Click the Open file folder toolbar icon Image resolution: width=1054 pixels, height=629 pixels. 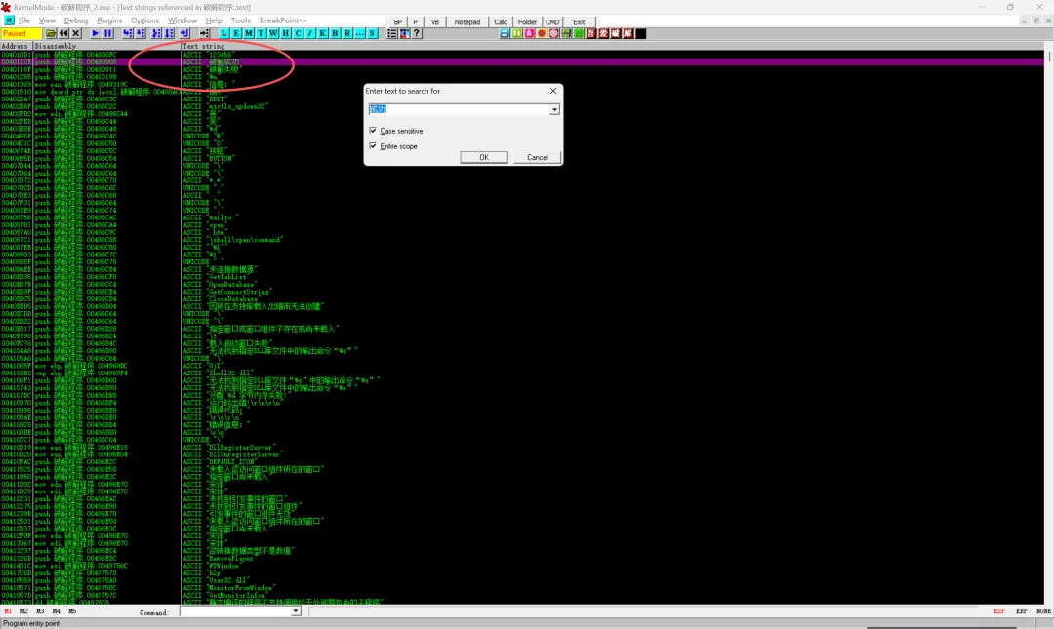(x=51, y=33)
